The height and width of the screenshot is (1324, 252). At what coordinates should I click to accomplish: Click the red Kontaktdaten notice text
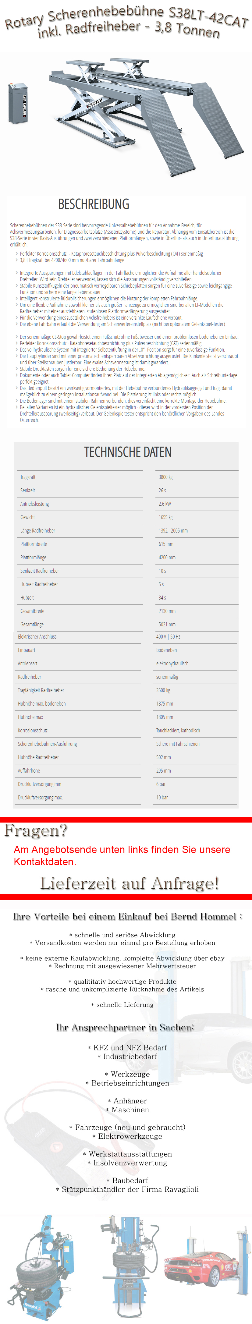pos(122,855)
